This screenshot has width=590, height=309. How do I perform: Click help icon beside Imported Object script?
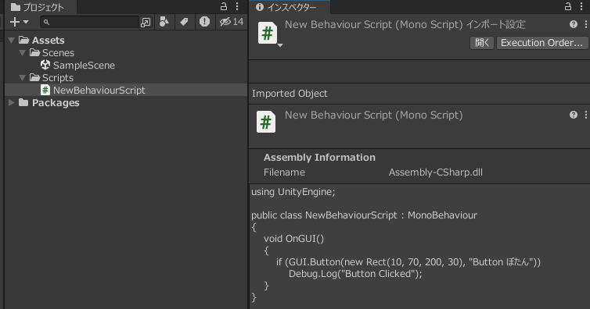[x=574, y=115]
